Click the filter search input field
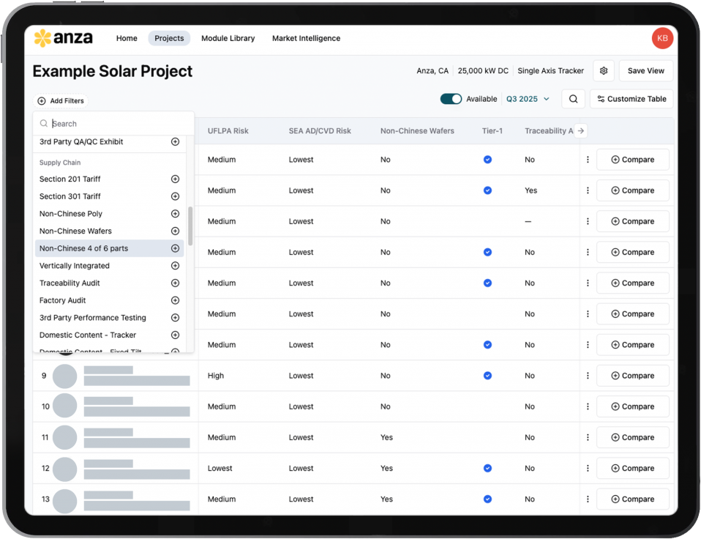701x539 pixels. click(x=117, y=124)
